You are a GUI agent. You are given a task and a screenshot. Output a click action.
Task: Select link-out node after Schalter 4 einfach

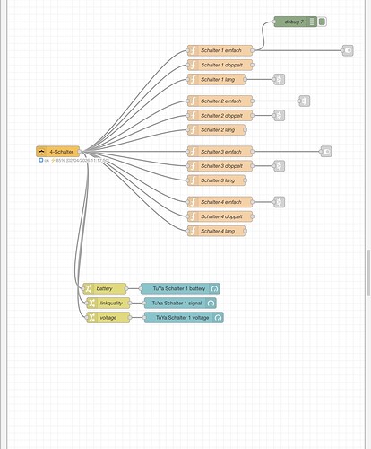(x=280, y=202)
